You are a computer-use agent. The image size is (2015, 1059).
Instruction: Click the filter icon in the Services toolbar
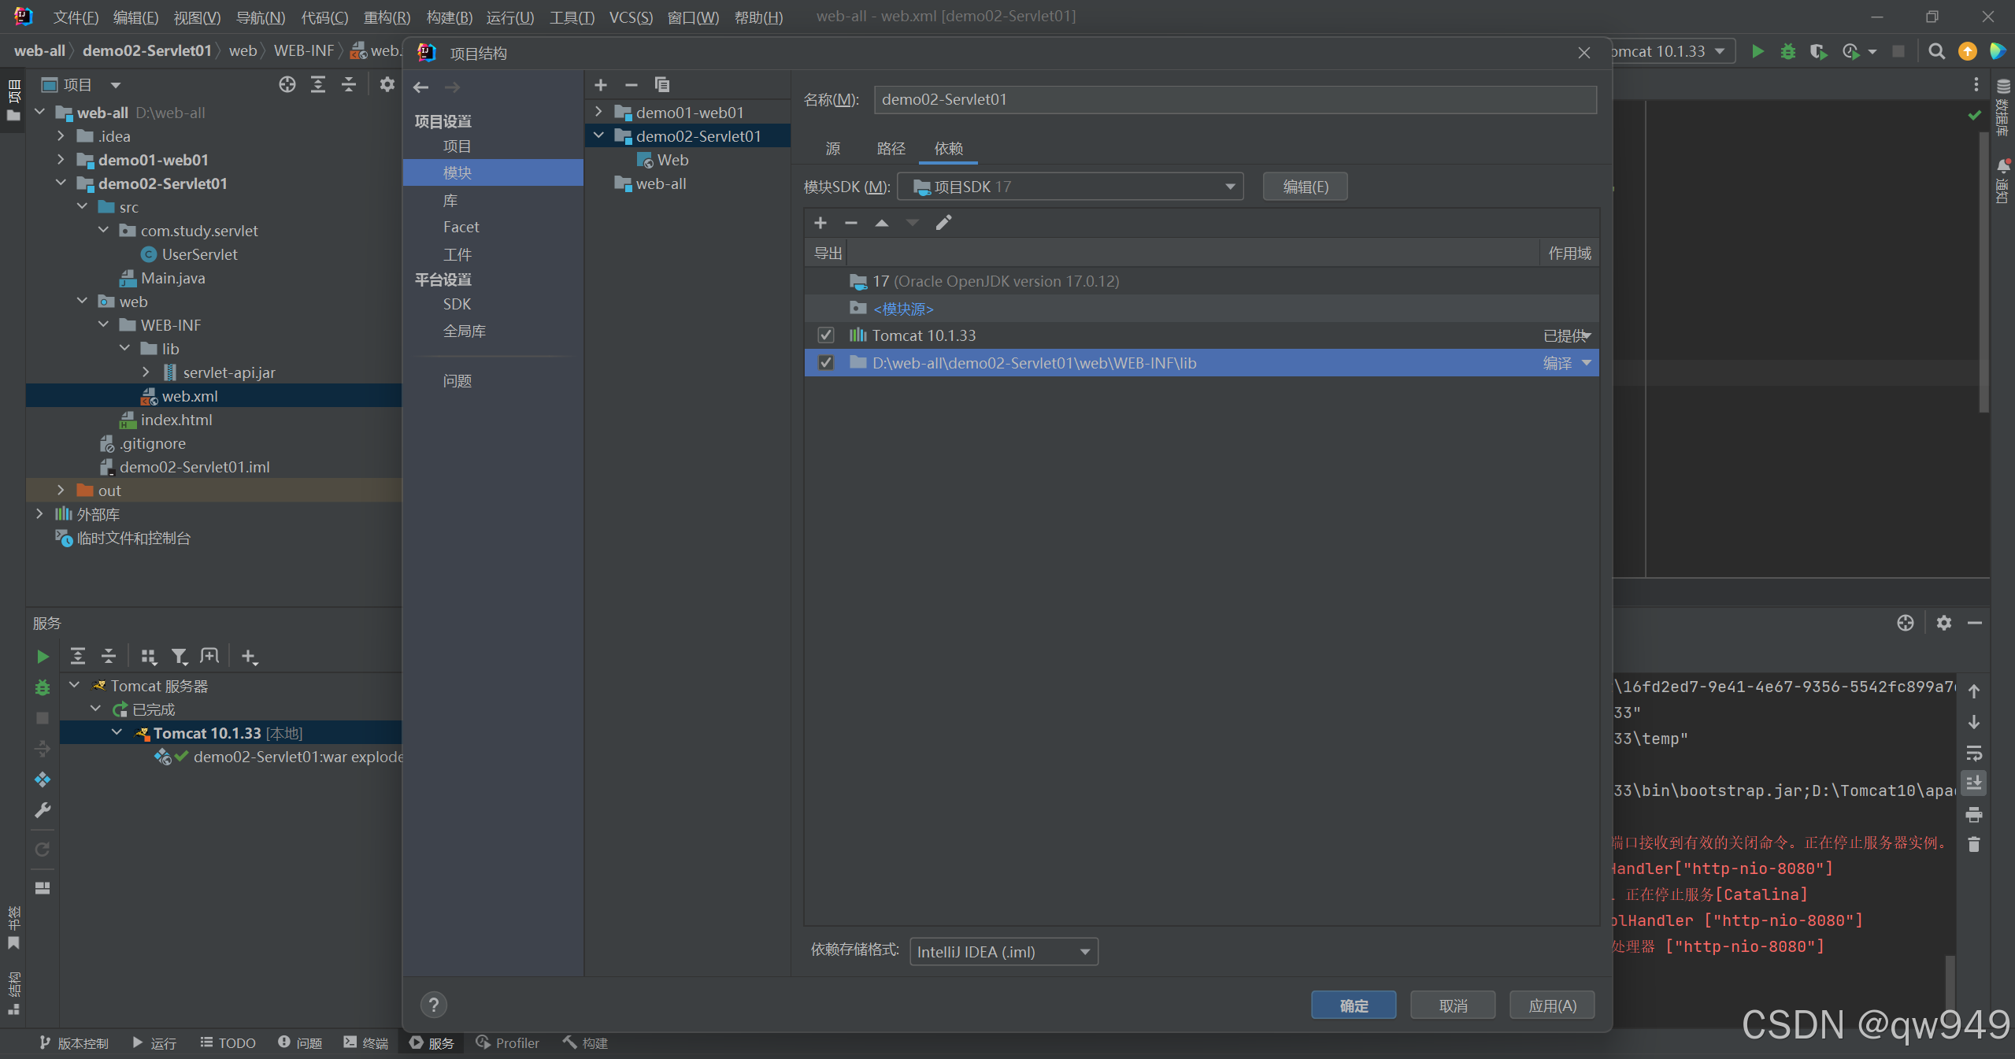click(179, 655)
